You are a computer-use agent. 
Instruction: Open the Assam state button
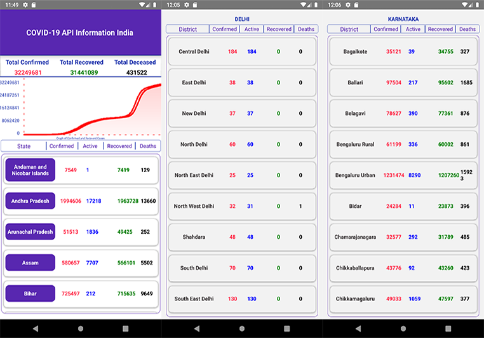[x=30, y=262]
